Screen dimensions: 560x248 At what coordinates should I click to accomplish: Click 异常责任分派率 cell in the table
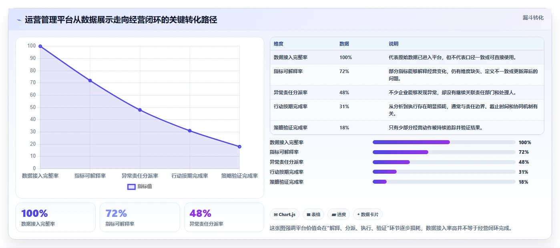point(291,93)
